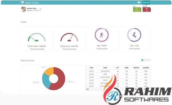
Task: Click the 11:00 PM time cell
Action: 91,86
